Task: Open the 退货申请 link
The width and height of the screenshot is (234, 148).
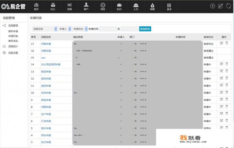Action: pos(46,86)
